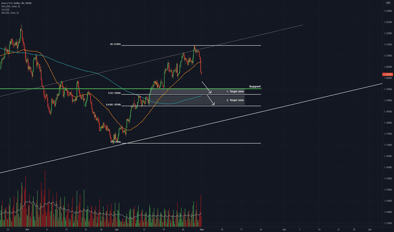Click the Jul date on the time axis

point(370,229)
